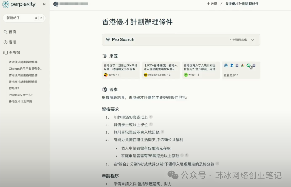Viewport: 291px width, 187px height.
Task: Click the midland.com favicon
Action: tap(145, 75)
